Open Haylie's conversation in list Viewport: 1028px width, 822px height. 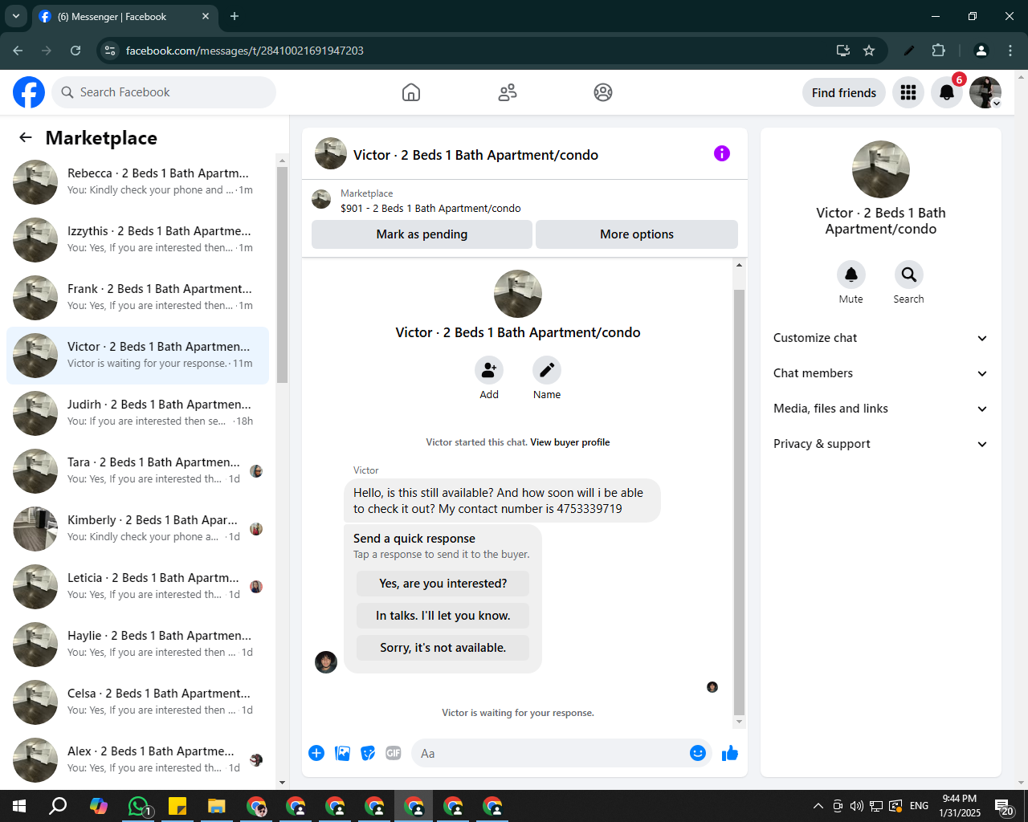coord(137,645)
